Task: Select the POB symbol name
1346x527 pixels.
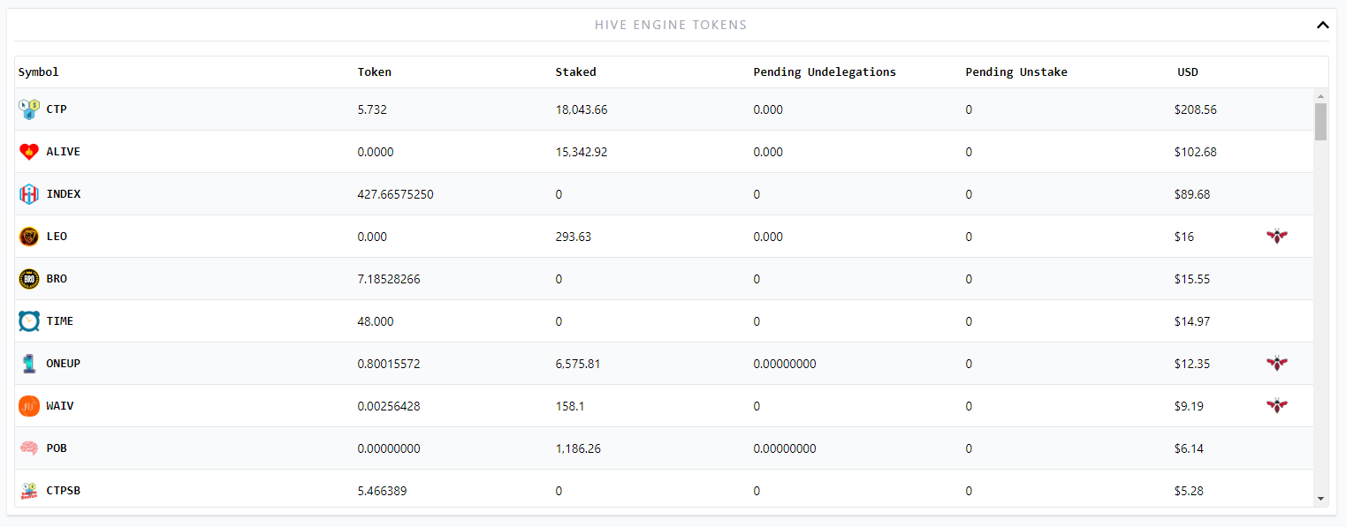Action: click(57, 448)
